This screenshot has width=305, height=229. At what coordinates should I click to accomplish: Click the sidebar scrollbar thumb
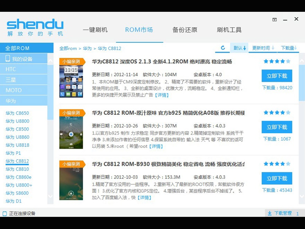pyautogui.click(x=50, y=92)
